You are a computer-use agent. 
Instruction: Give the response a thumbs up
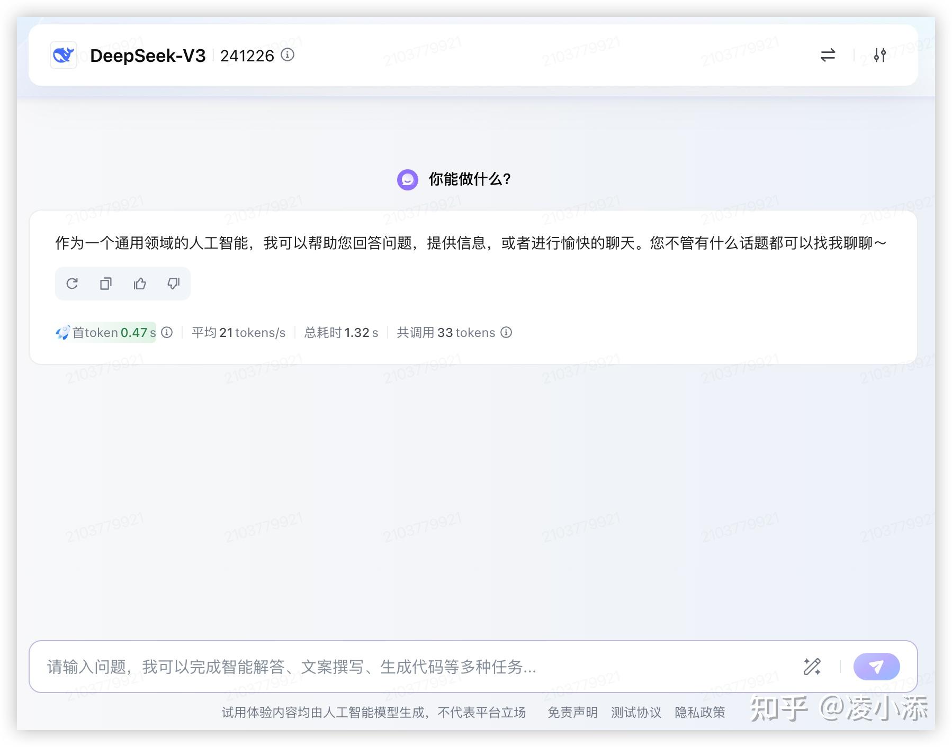tap(140, 284)
